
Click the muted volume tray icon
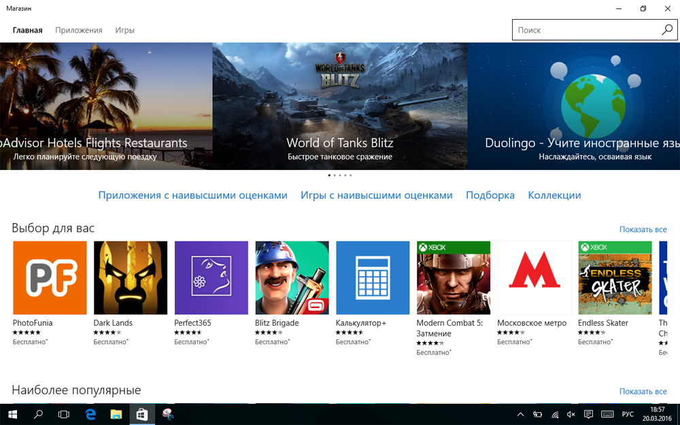pyautogui.click(x=571, y=415)
